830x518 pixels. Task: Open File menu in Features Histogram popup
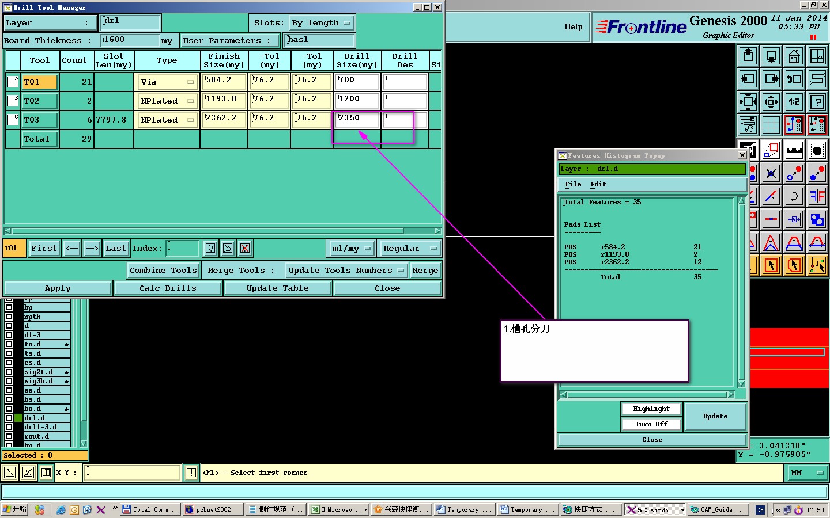573,184
